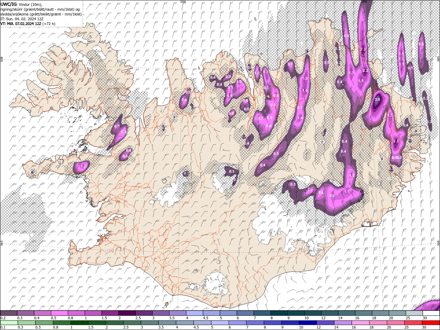This screenshot has width=440, height=330.
Task: Click the 0.2 label in the snow legend
Action: [x=2, y=318]
